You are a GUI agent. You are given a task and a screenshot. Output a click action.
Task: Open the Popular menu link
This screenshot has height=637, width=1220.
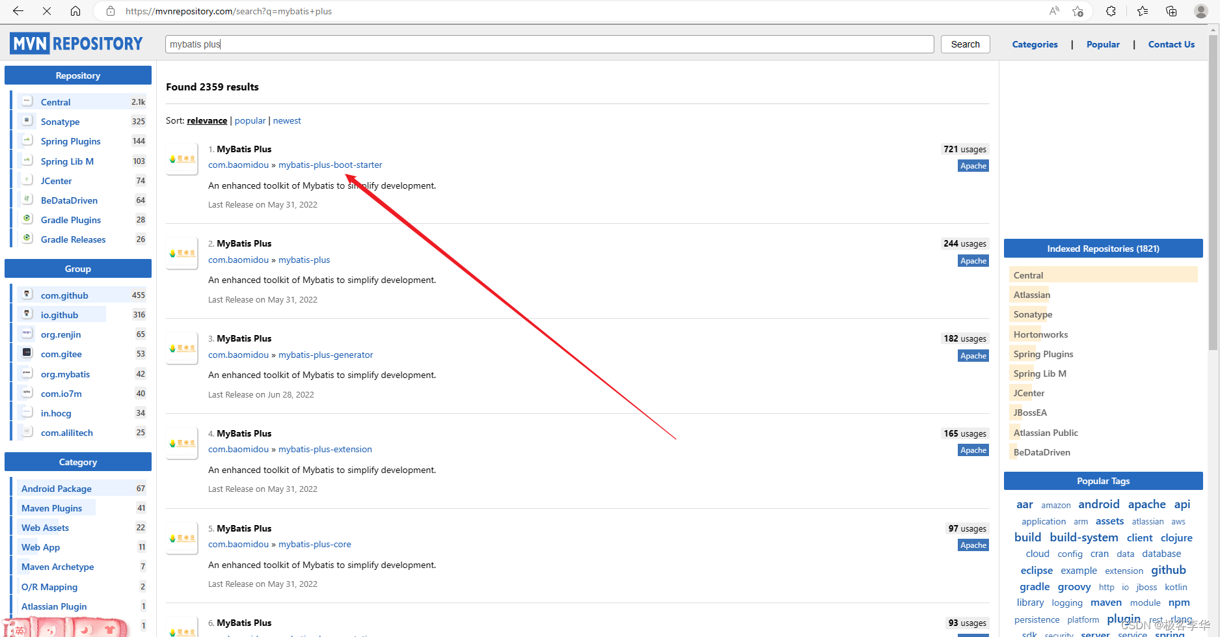click(1103, 44)
